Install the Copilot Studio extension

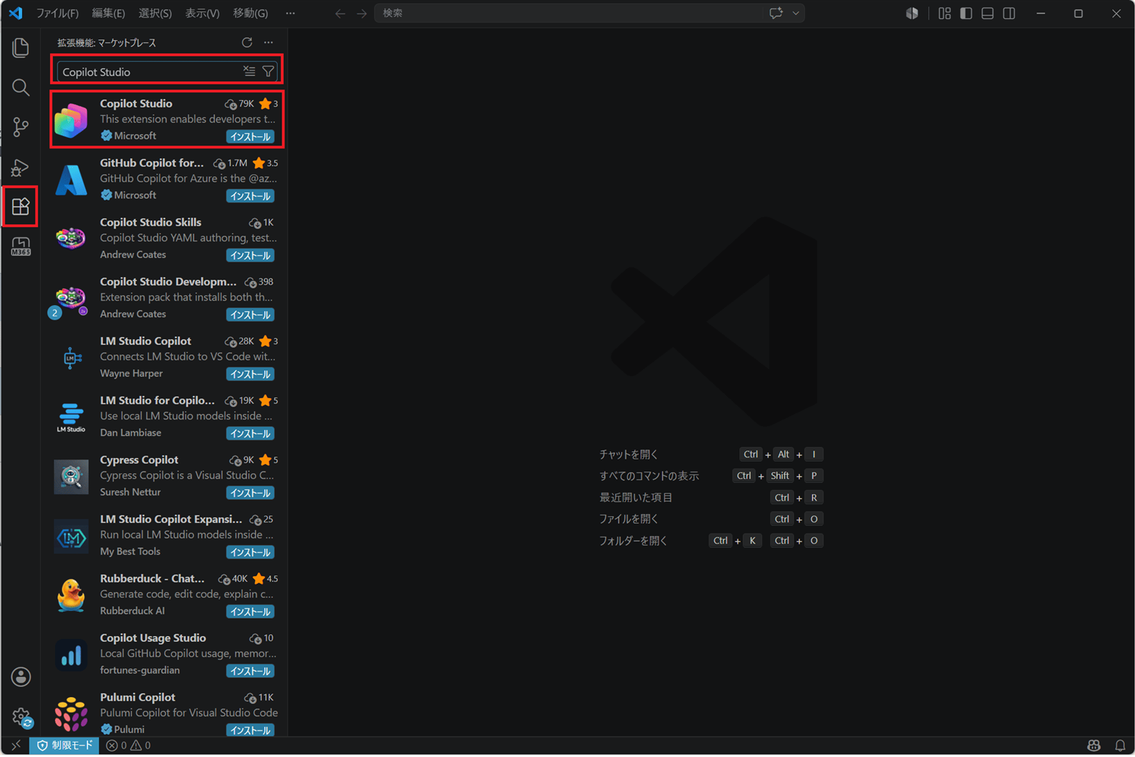coord(250,137)
